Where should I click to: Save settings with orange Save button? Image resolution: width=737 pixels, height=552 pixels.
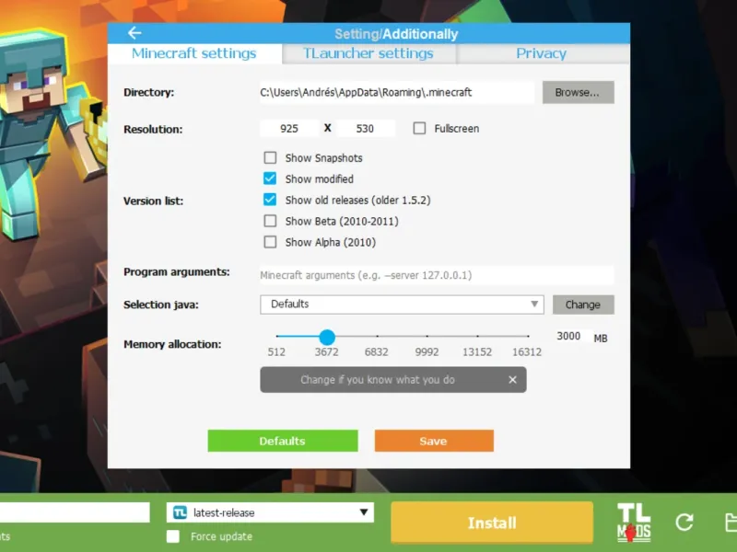(434, 441)
